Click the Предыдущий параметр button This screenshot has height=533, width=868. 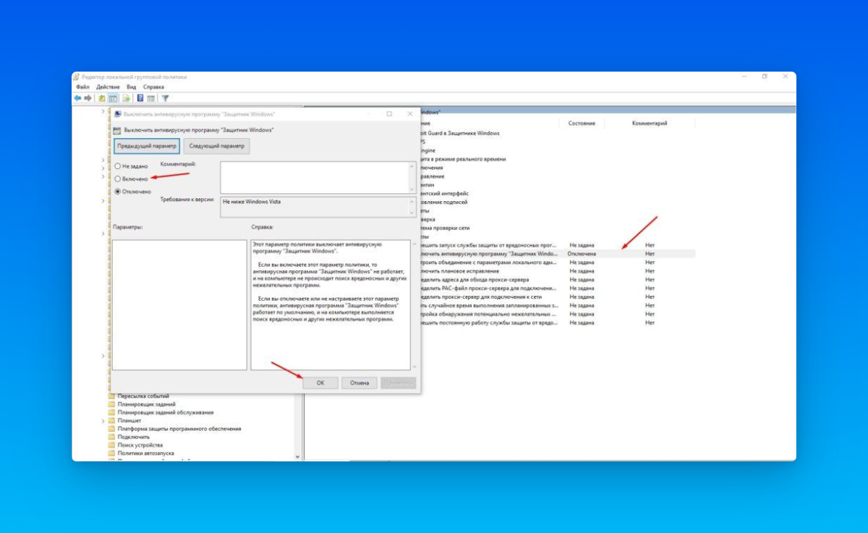click(x=147, y=145)
